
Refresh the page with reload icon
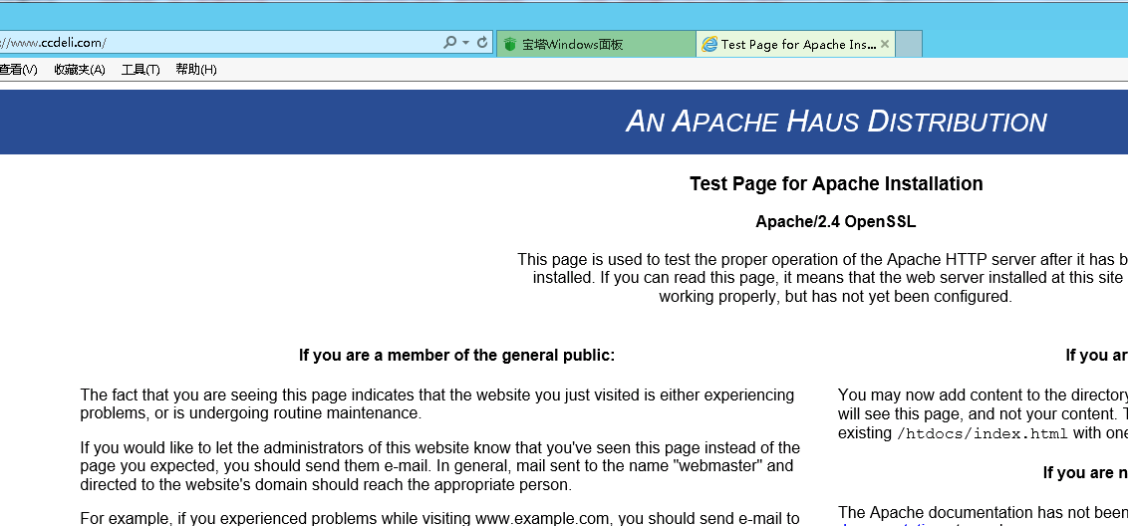click(482, 43)
